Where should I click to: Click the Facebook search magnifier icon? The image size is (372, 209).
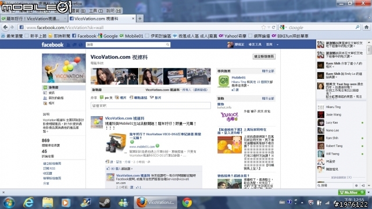(167, 45)
